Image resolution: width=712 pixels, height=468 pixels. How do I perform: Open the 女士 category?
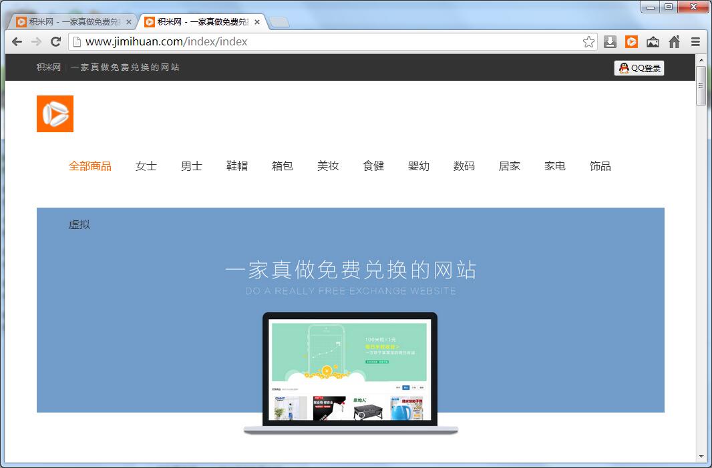tap(146, 166)
